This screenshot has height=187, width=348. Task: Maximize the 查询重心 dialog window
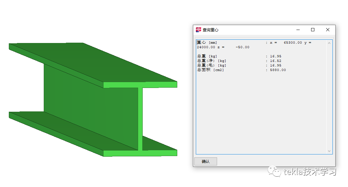point(313,30)
